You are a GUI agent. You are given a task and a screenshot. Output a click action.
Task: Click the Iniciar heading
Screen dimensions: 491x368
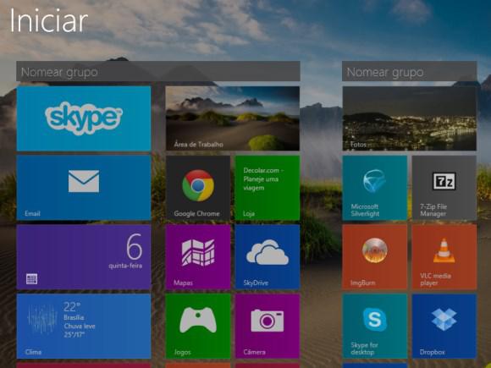click(49, 20)
